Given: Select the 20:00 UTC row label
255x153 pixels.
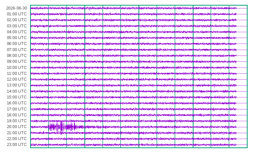Looking at the screenshot, I should pyautogui.click(x=17, y=127).
